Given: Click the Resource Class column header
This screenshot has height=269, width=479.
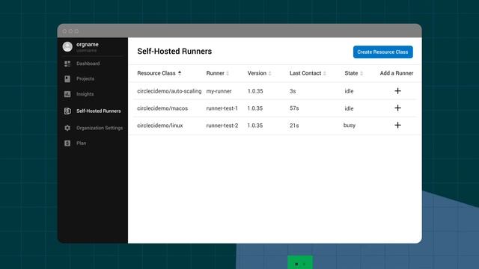Looking at the screenshot, I should tap(156, 73).
